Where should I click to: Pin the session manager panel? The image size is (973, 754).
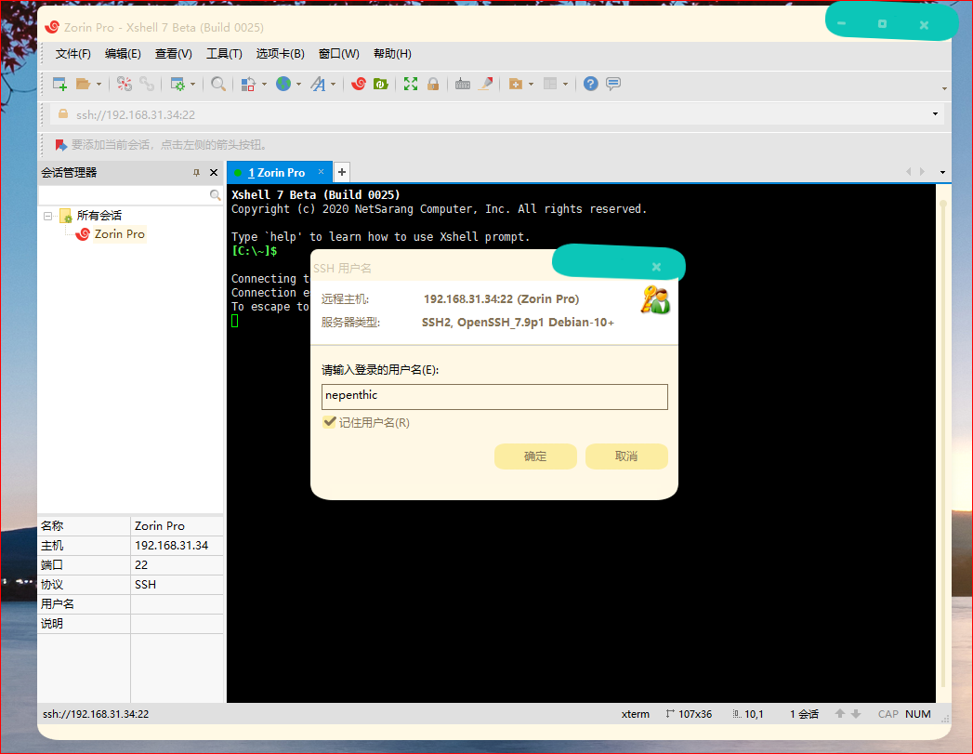click(x=196, y=173)
